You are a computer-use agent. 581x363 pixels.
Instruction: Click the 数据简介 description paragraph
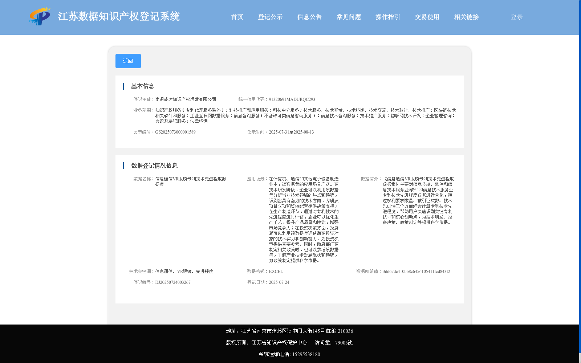[x=418, y=201]
